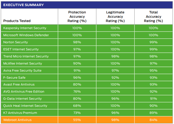
Task: Select the G-Data Internet Security cell
Action: point(23,98)
